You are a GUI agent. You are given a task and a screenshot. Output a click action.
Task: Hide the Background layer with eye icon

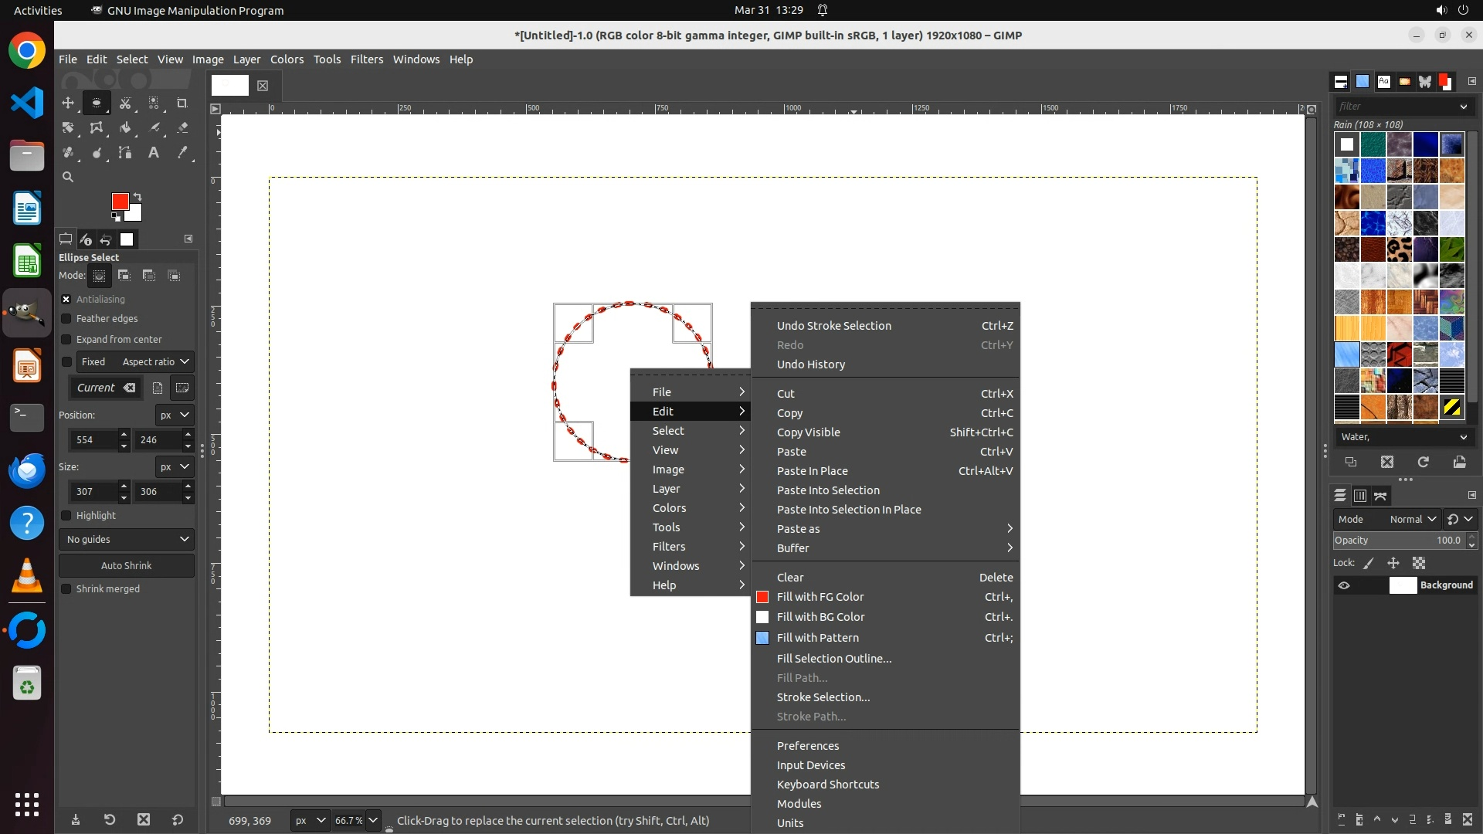click(1344, 585)
